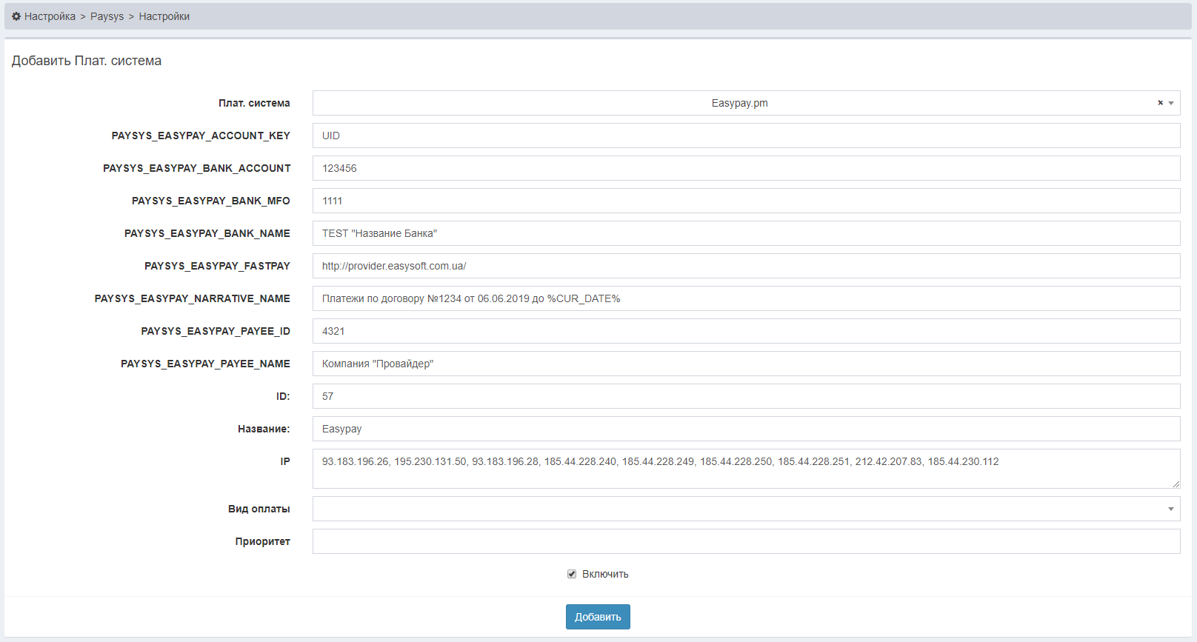Click the Настройки breadcrumb item
Image resolution: width=1197 pixels, height=642 pixels.
[x=164, y=16]
